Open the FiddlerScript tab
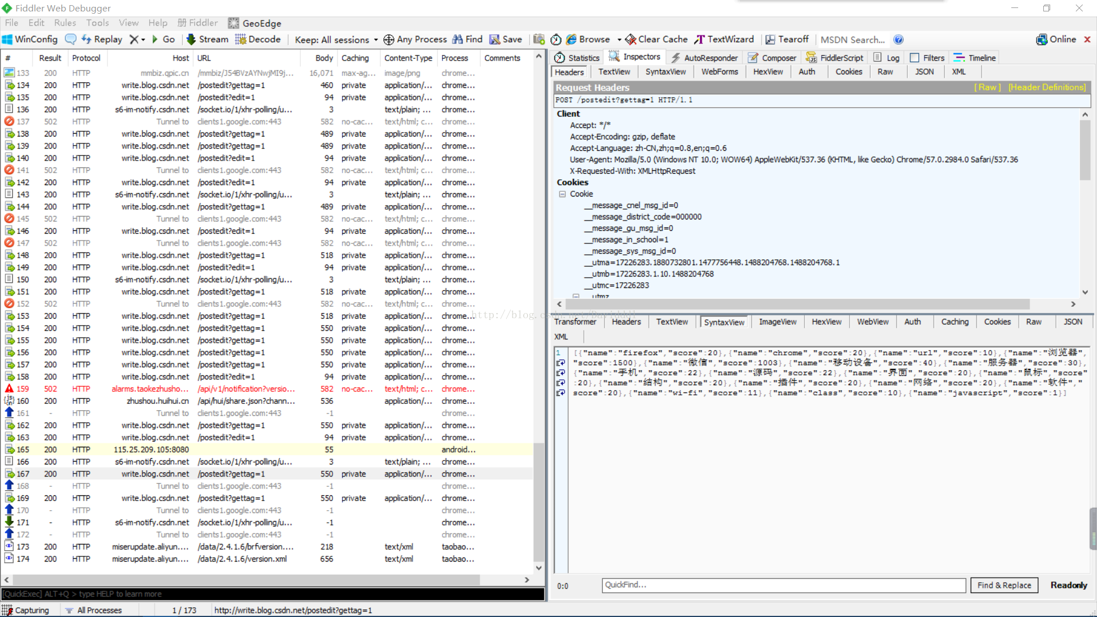1097x617 pixels. pos(835,58)
